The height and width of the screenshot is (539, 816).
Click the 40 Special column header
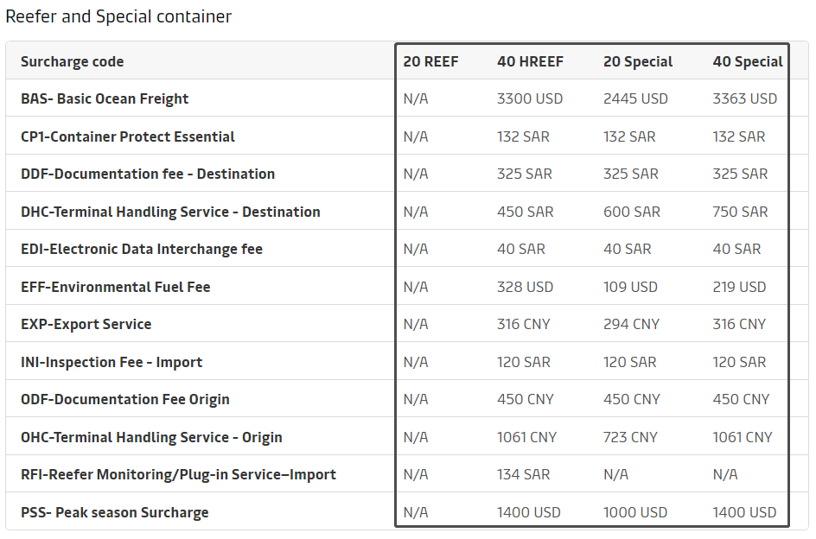click(748, 61)
